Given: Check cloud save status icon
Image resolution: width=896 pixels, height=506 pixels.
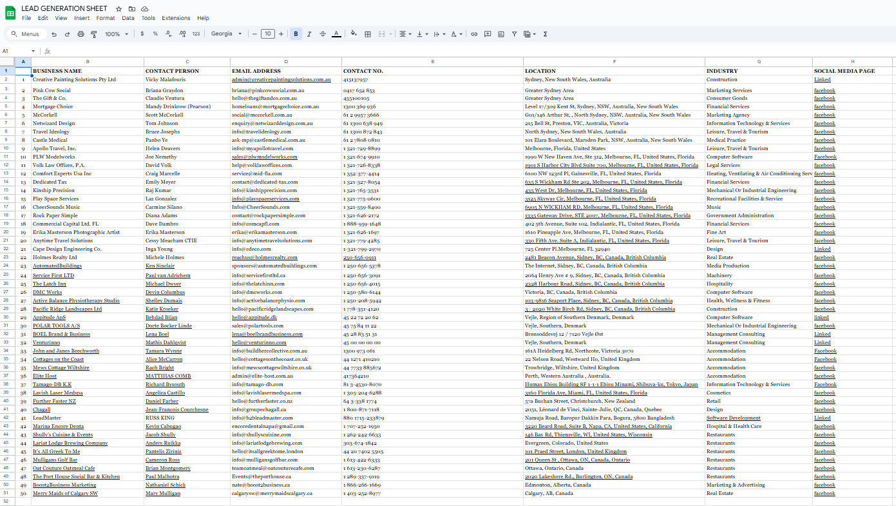Looking at the screenshot, I should 145,9.
